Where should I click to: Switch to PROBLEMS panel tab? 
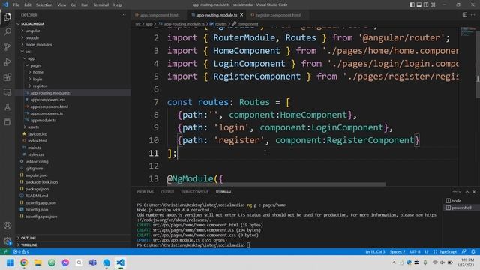click(x=145, y=192)
